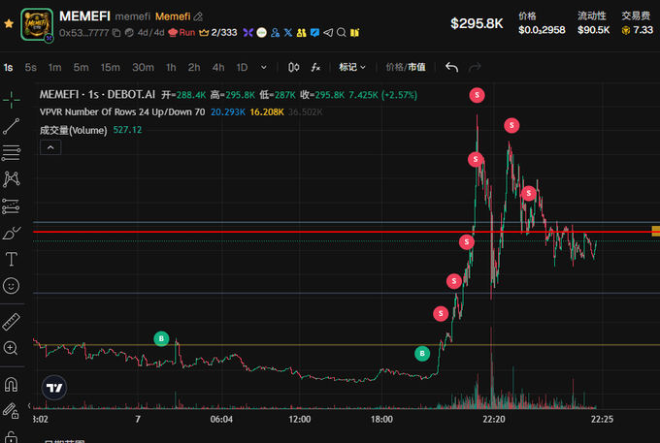This screenshot has height=443, width=660.
Task: Click the blue chat-check icon
Action: point(314,33)
